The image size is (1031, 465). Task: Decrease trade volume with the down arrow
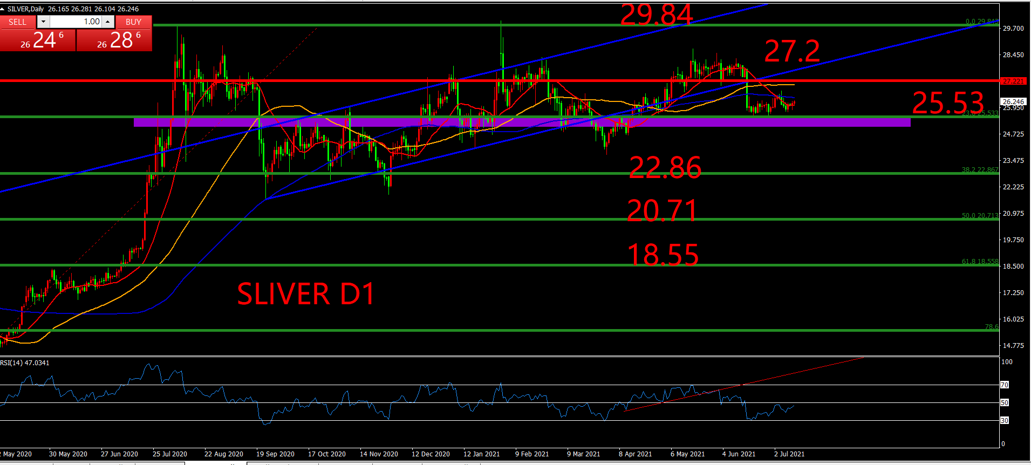(x=43, y=22)
